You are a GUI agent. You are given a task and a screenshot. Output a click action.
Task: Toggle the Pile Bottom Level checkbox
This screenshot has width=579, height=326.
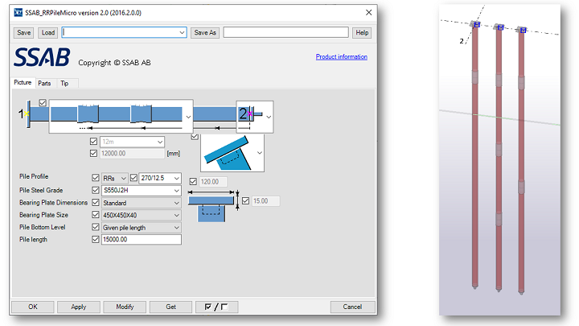(96, 227)
